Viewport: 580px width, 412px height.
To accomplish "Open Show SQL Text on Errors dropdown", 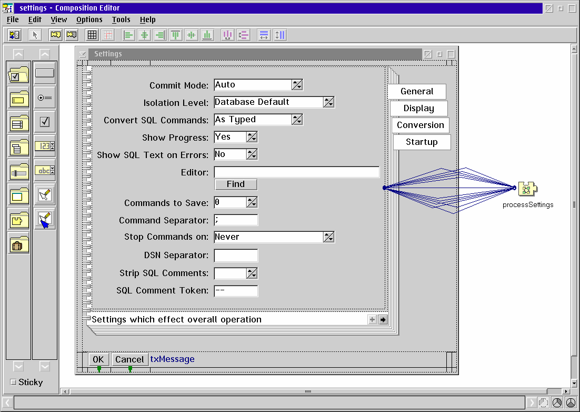I will pyautogui.click(x=252, y=154).
